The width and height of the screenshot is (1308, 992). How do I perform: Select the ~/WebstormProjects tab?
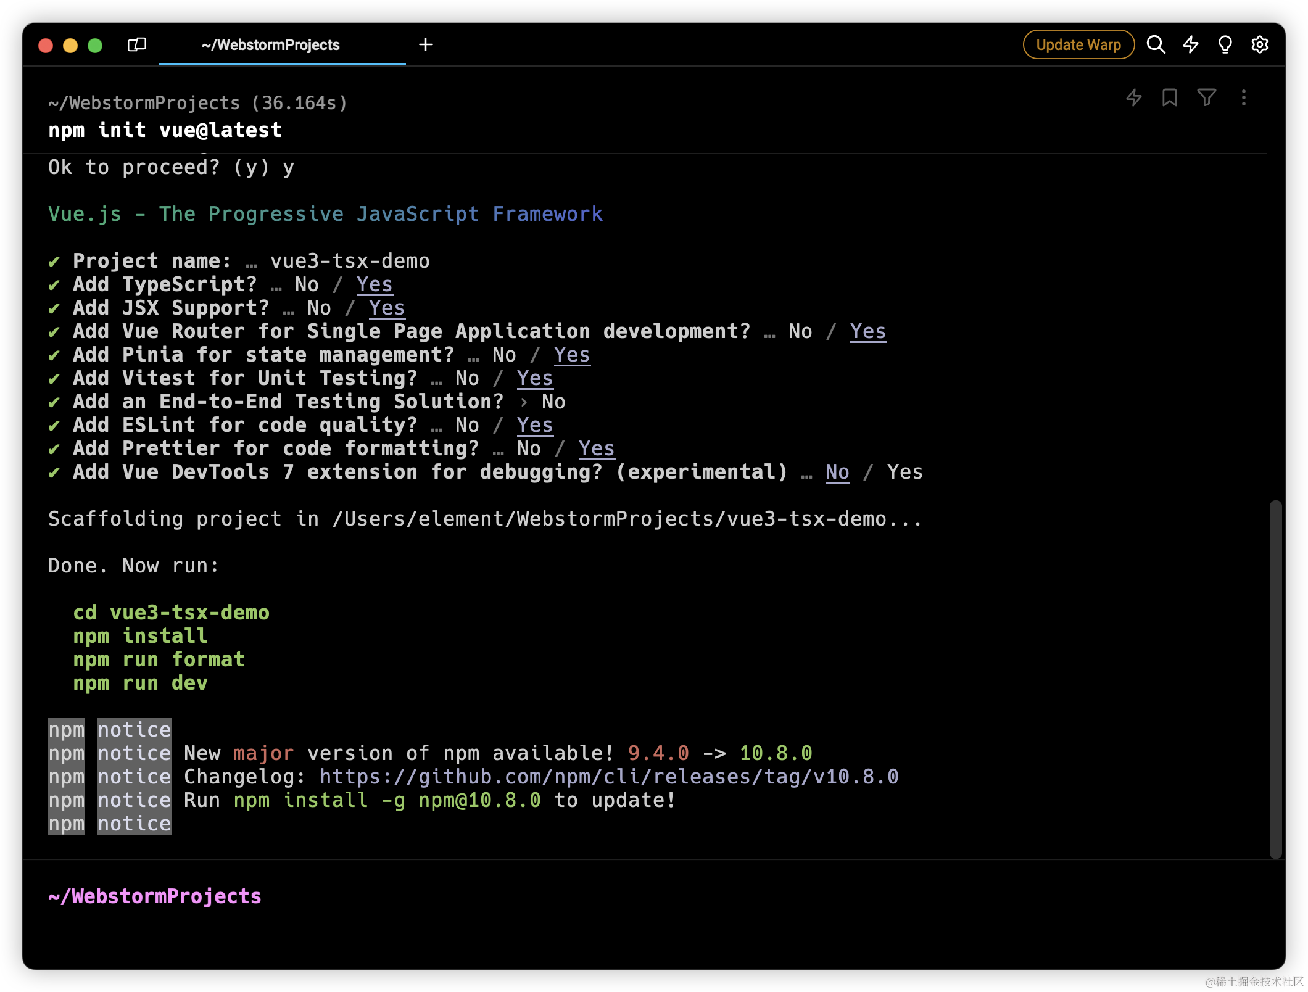270,45
